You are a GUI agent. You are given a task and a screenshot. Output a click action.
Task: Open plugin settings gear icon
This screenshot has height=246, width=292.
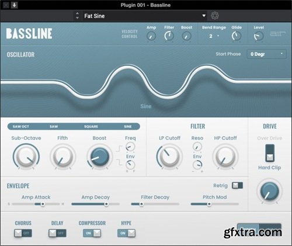[x=215, y=16]
